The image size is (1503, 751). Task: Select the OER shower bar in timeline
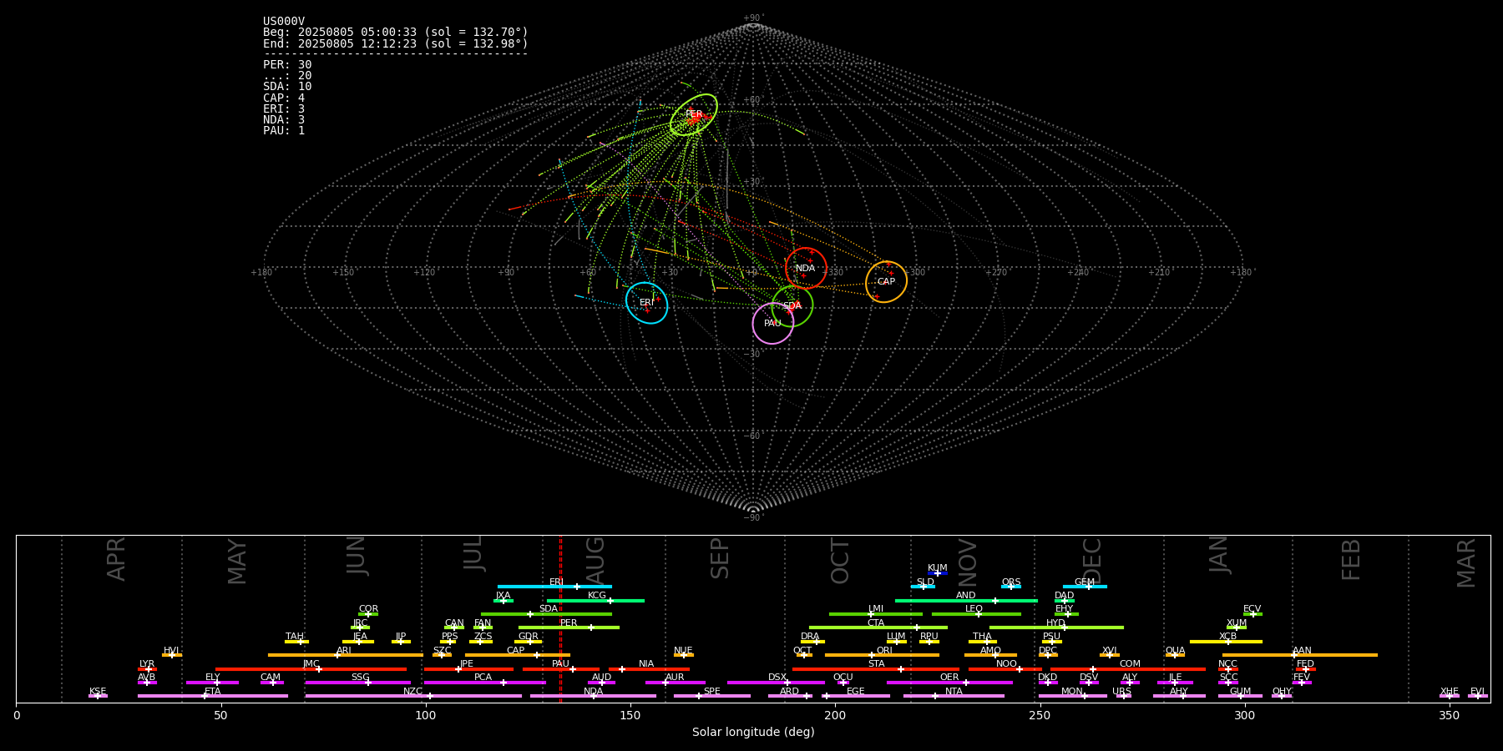(949, 683)
